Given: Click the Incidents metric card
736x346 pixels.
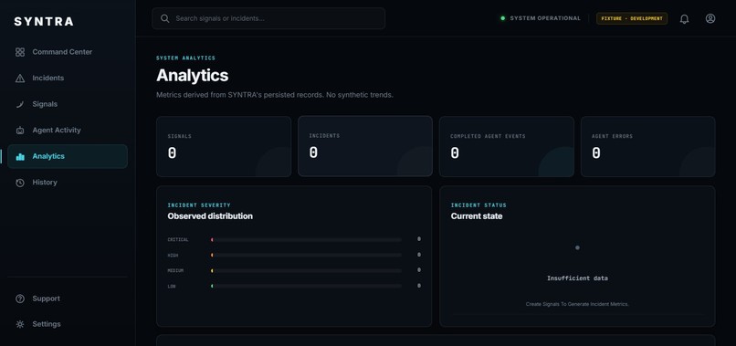Looking at the screenshot, I should [x=365, y=146].
